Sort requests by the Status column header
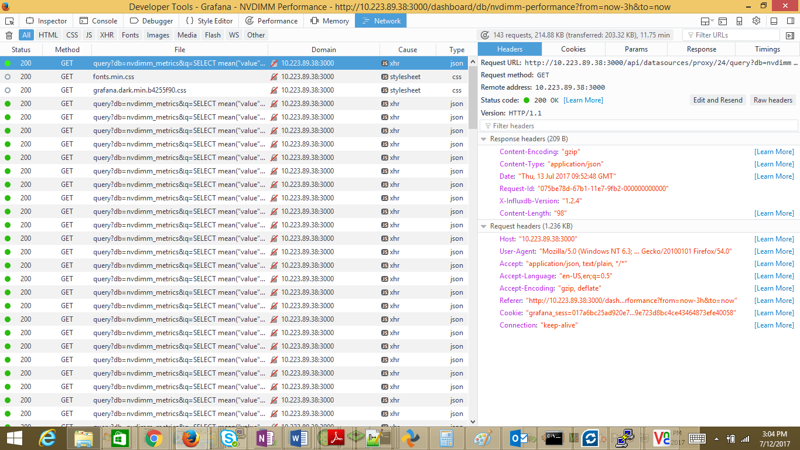Viewport: 800px width, 450px height. click(21, 50)
